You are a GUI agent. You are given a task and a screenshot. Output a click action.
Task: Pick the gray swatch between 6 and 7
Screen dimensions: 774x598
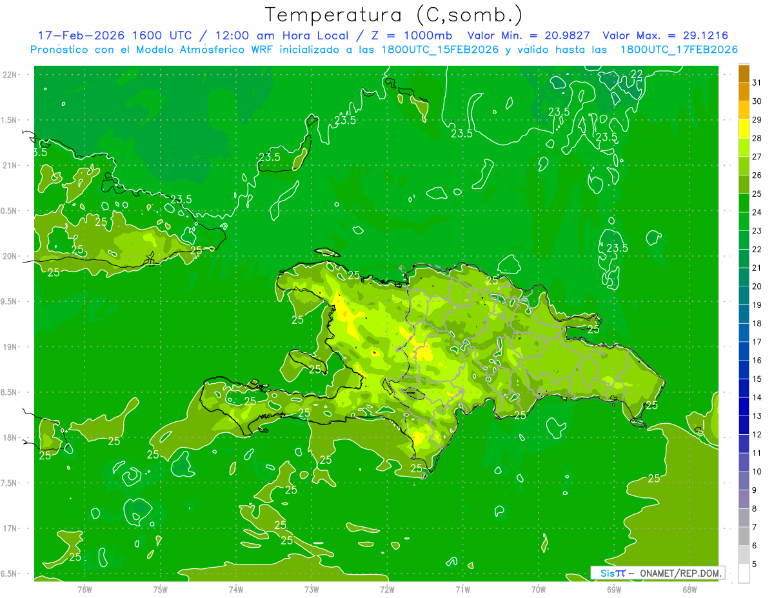(744, 537)
